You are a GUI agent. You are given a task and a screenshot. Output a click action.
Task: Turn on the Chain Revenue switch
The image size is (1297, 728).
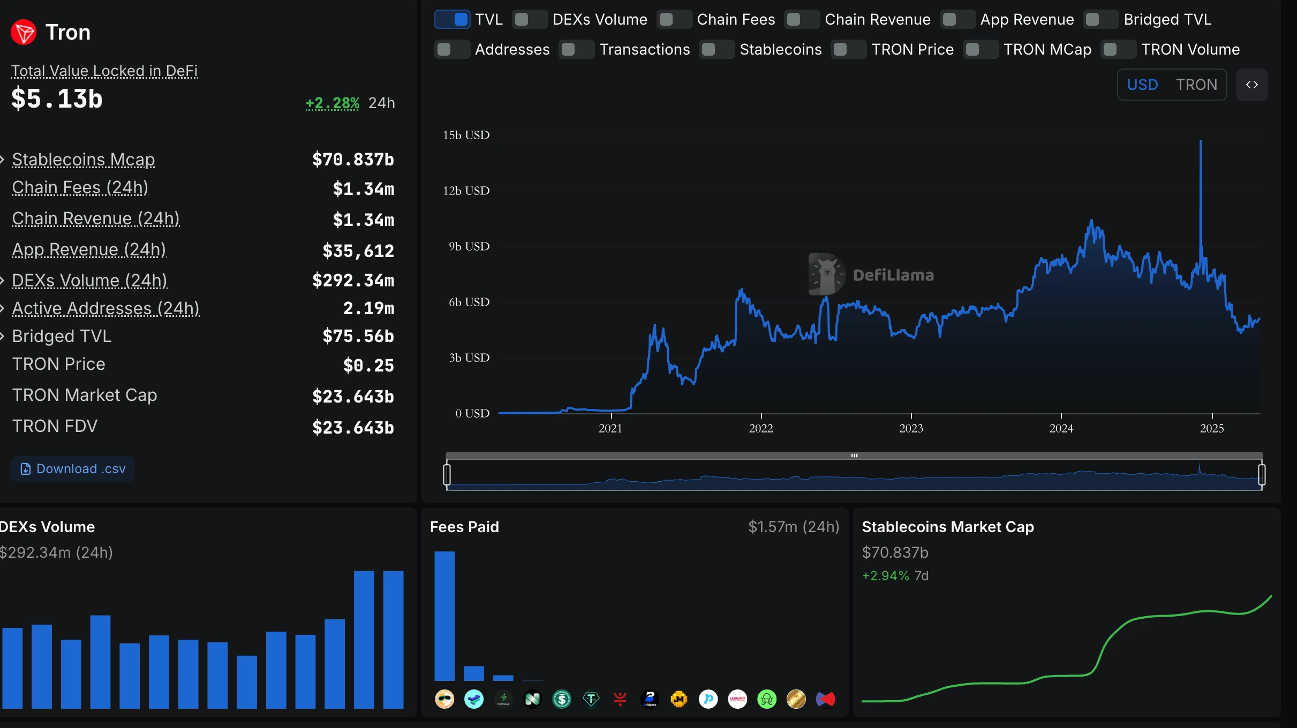802,19
